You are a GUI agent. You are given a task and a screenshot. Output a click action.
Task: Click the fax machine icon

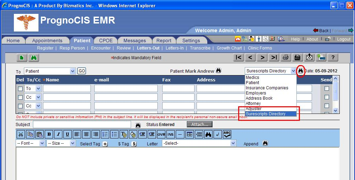[x=297, y=57]
